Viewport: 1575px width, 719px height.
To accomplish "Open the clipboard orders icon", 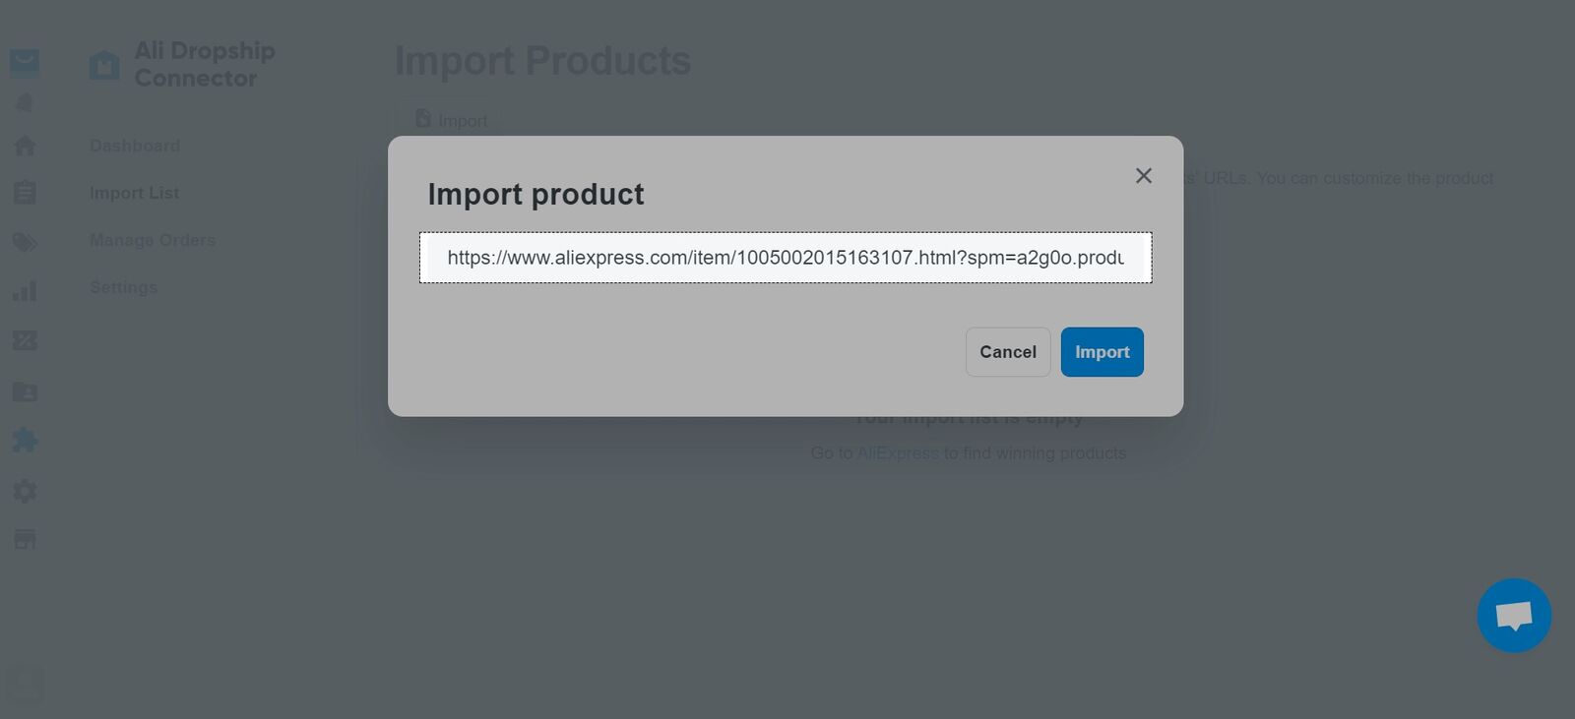I will pos(25,193).
